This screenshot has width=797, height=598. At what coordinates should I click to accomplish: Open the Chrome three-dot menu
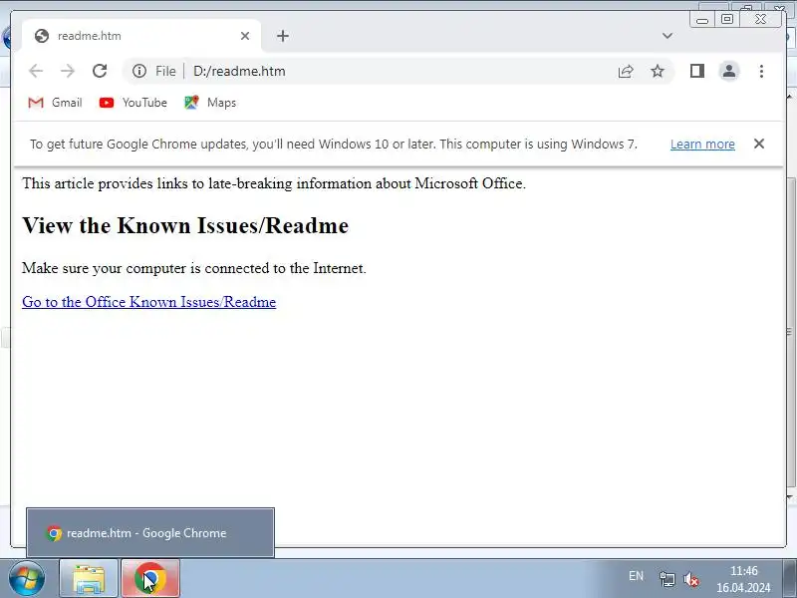point(761,71)
